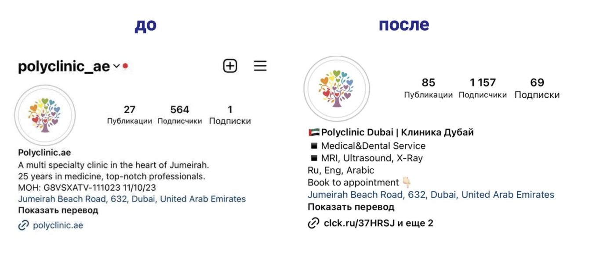Open the polyclinic_ae username header
The width and height of the screenshot is (589, 253).
point(64,67)
